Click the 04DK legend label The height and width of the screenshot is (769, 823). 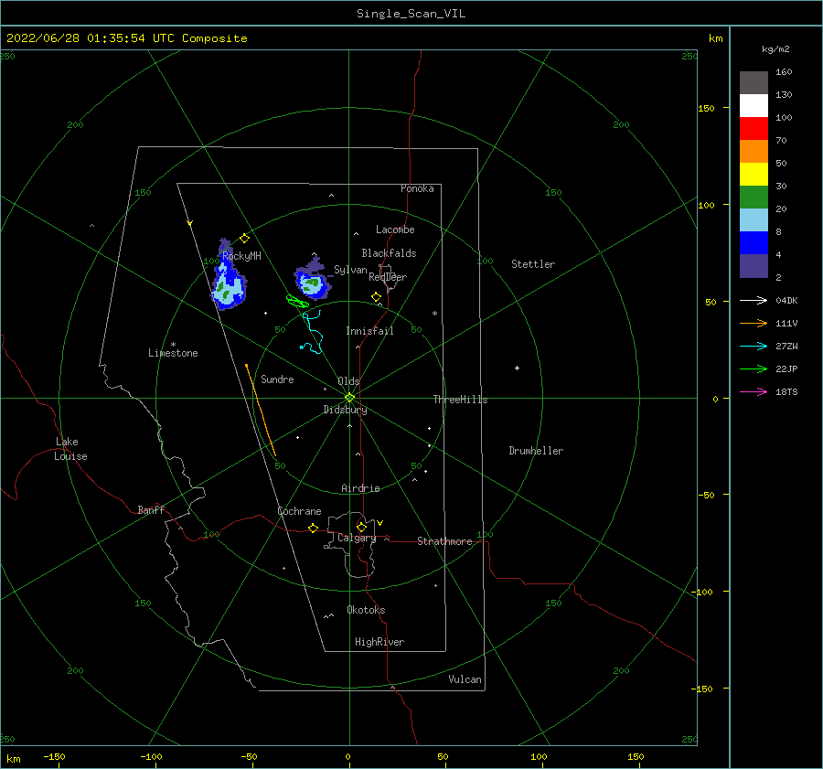786,301
